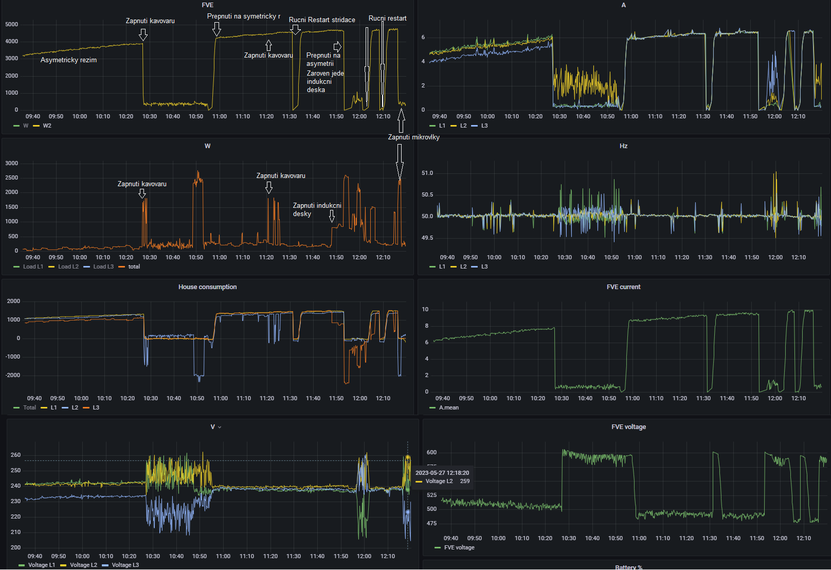The height and width of the screenshot is (570, 831).
Task: Toggle Load L1 series in W panel legend
Action: coord(33,266)
